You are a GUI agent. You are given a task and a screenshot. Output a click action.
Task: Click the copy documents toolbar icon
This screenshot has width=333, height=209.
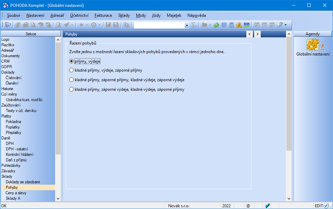point(18,25)
